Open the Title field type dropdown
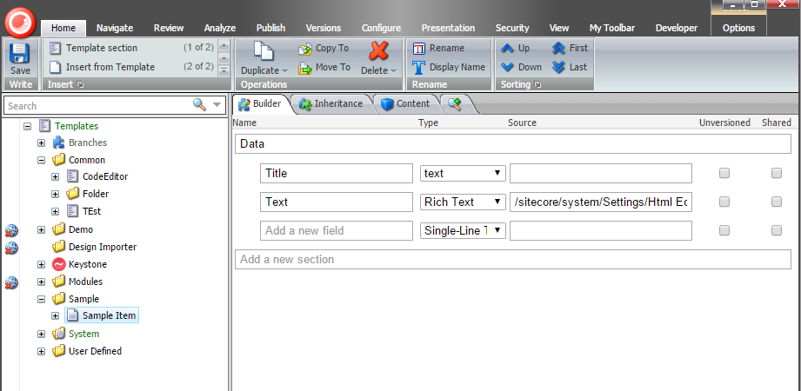Viewport: 801px width, 391px height. pos(463,173)
